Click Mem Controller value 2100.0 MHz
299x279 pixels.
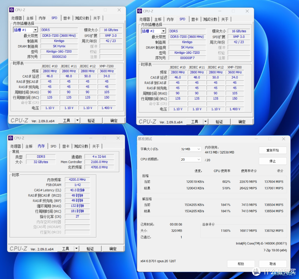click(99, 162)
